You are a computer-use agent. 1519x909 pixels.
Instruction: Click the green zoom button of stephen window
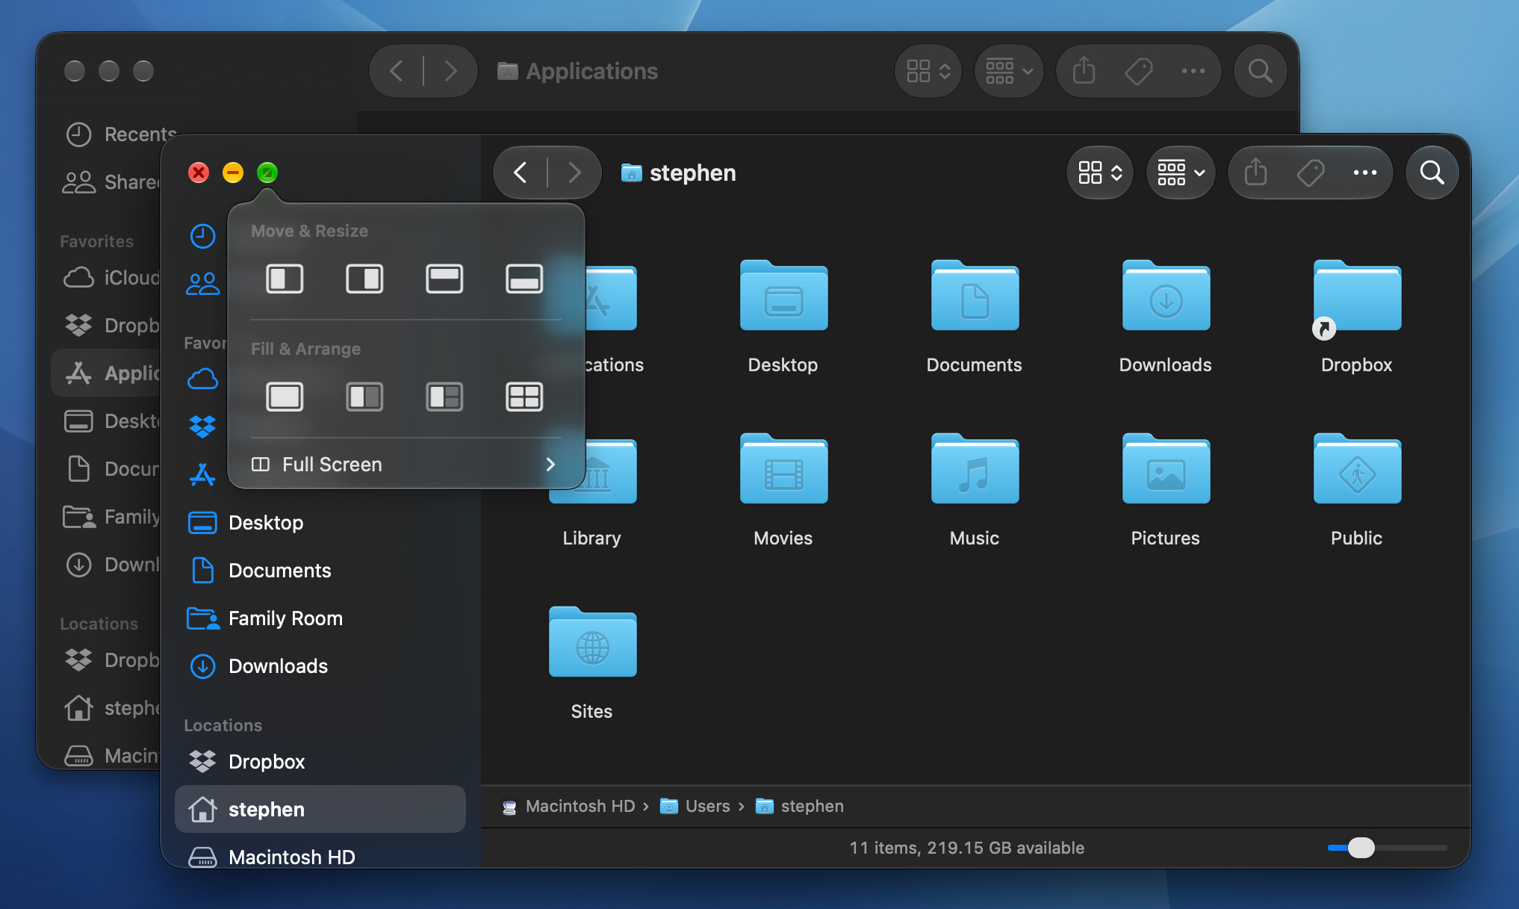[267, 173]
